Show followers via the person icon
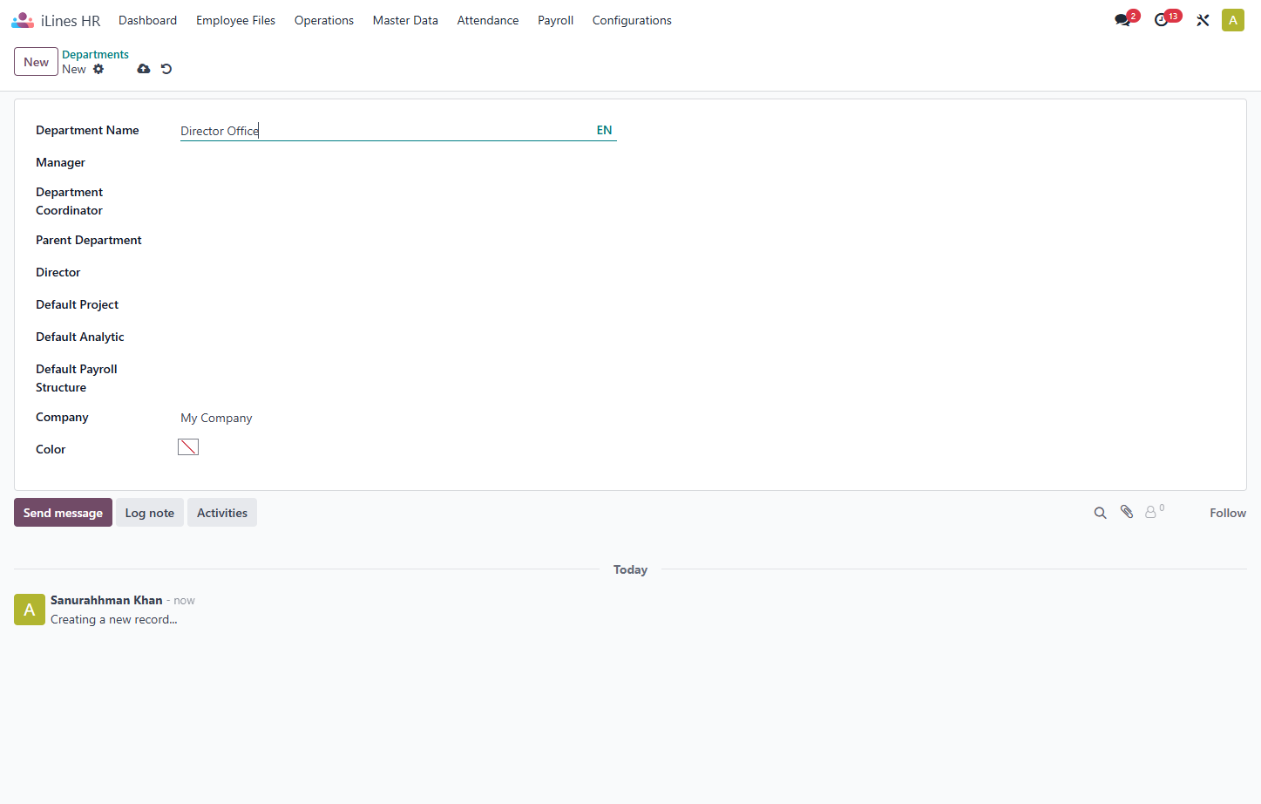The image size is (1261, 804). (x=1155, y=512)
